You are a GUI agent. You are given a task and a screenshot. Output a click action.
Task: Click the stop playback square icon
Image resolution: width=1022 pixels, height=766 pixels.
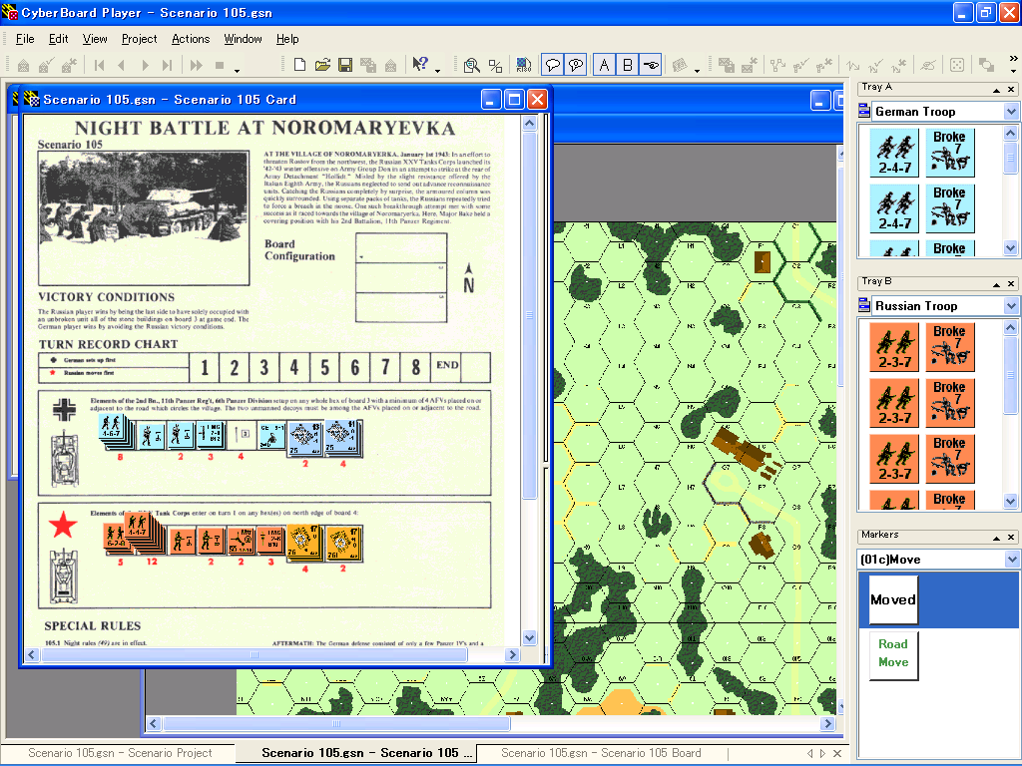220,65
